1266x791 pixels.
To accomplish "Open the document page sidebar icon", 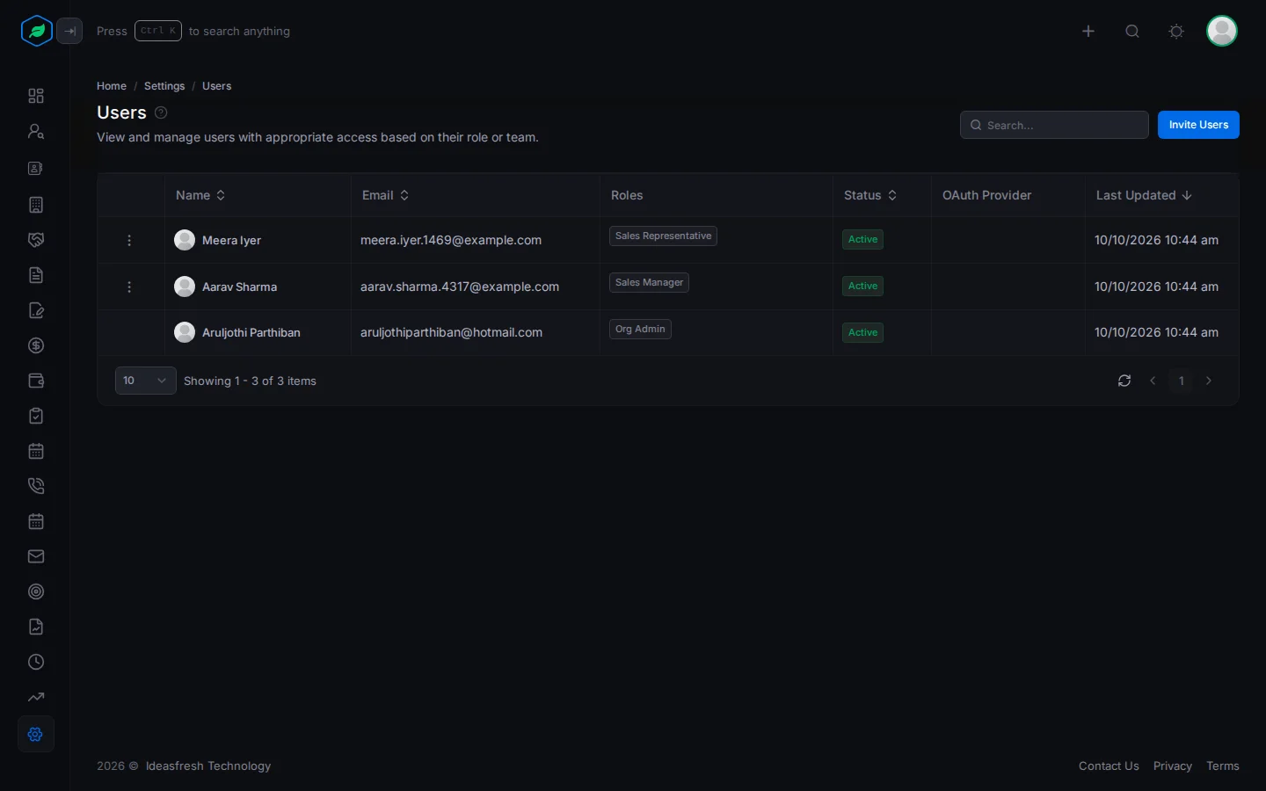I will (36, 275).
